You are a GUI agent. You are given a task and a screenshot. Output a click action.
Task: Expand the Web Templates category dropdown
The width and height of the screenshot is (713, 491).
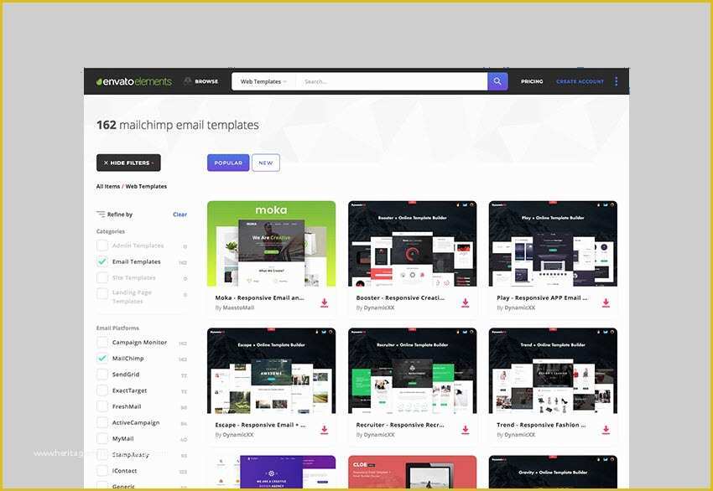pos(263,82)
